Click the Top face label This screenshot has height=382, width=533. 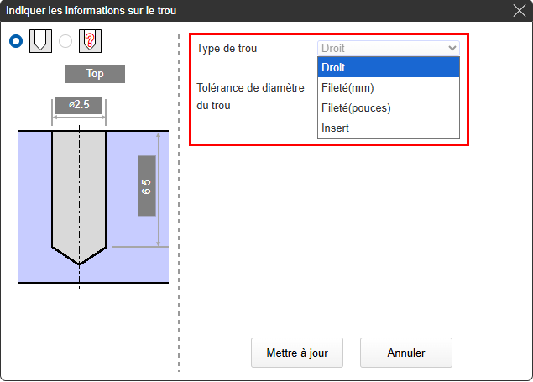(x=95, y=74)
